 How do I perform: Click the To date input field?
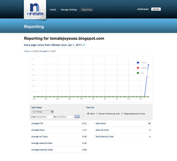point(65,117)
